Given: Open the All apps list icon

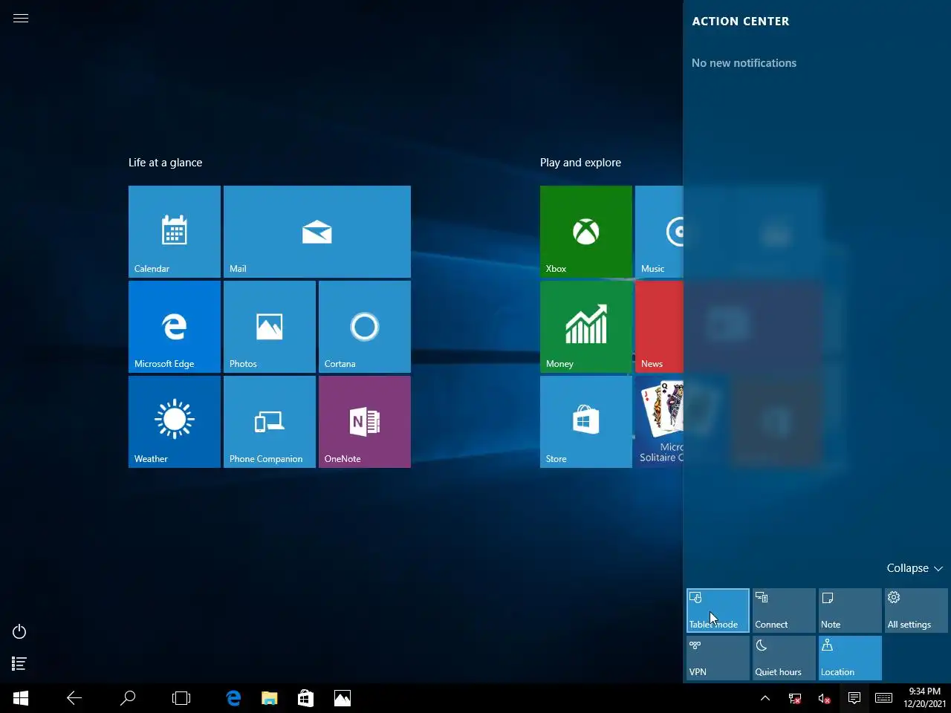Looking at the screenshot, I should (20, 664).
